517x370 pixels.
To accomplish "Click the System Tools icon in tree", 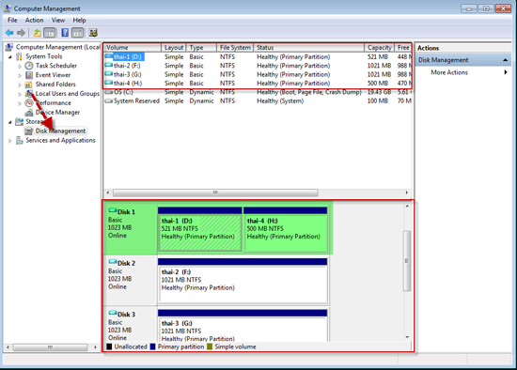I will (20, 56).
